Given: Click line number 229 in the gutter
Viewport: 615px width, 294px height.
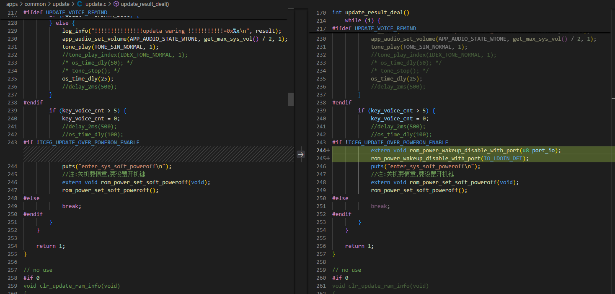Looking at the screenshot, I should [x=13, y=31].
